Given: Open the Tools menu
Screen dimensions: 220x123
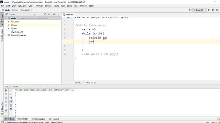Looking at the screenshot, I should pos(69,6).
